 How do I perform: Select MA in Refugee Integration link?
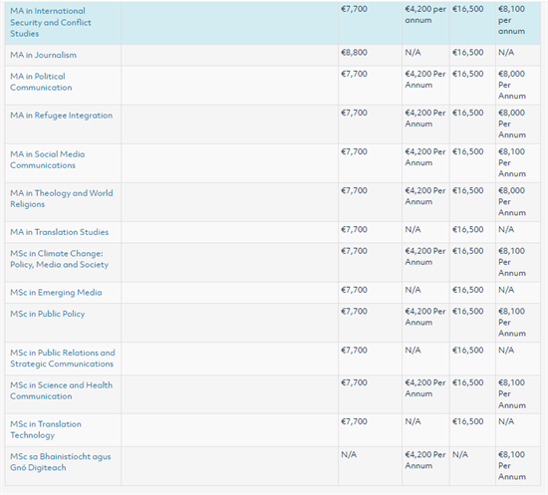[x=61, y=116]
